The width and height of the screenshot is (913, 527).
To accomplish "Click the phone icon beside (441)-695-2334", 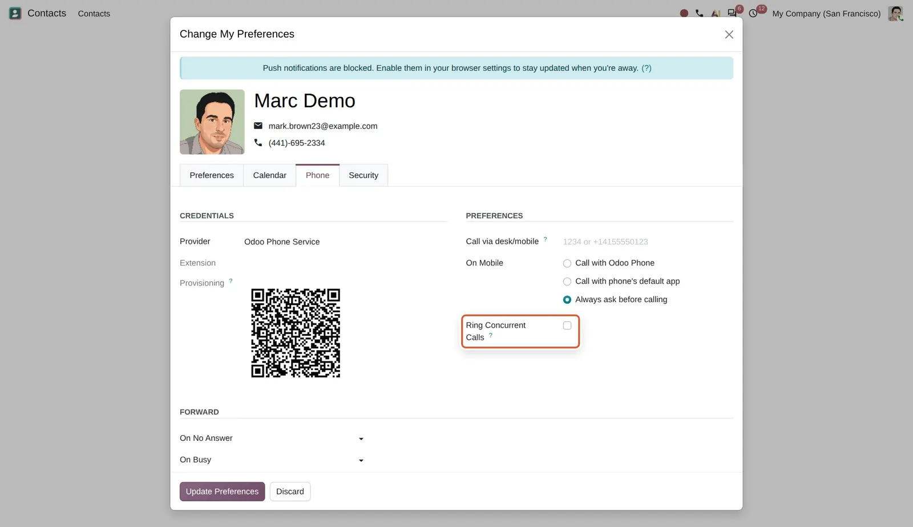I will pos(258,143).
